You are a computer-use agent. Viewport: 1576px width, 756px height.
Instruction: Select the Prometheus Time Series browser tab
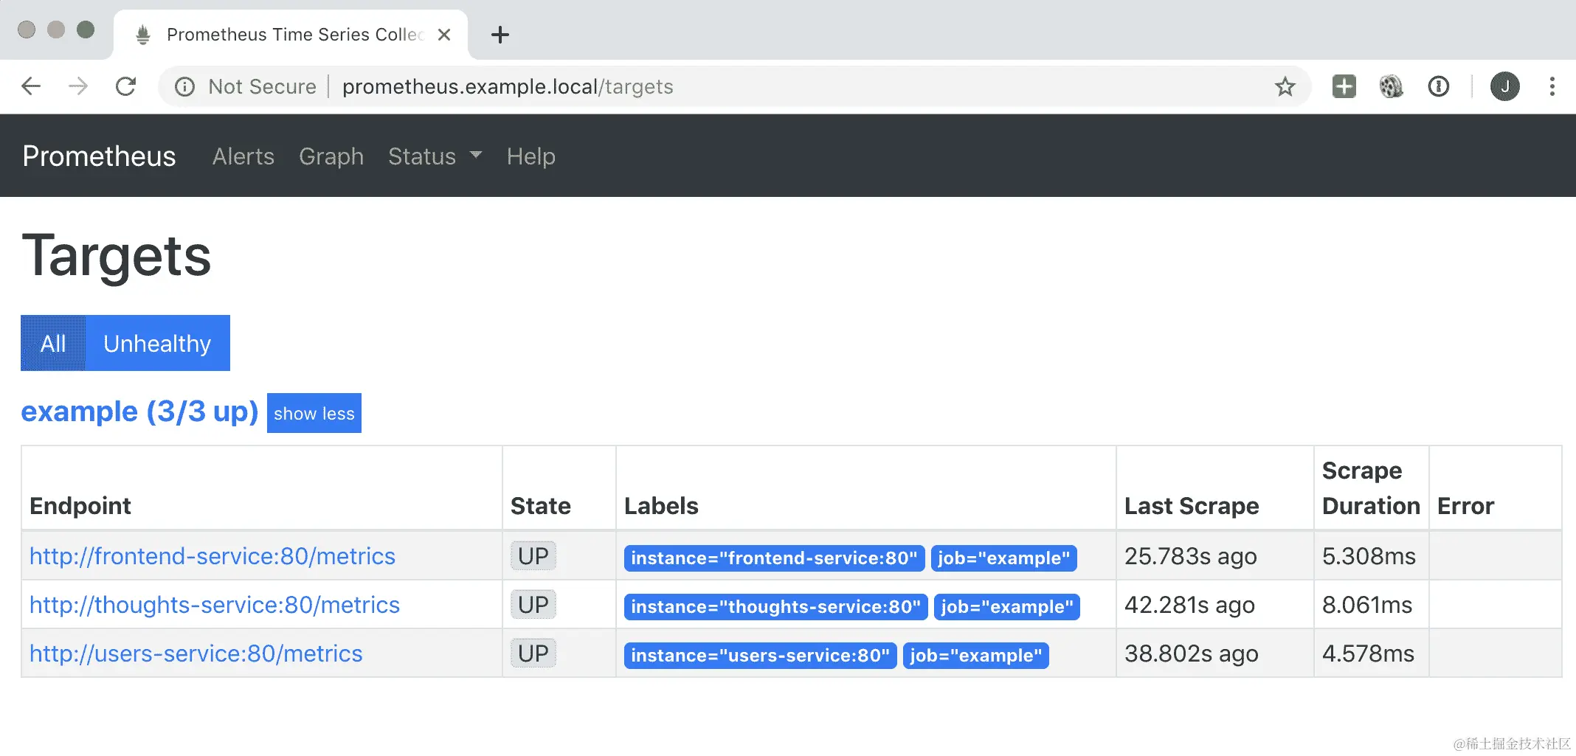(291, 35)
